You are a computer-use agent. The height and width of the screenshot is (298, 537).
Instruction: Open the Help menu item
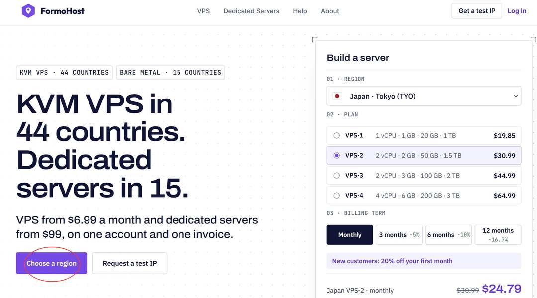click(300, 11)
